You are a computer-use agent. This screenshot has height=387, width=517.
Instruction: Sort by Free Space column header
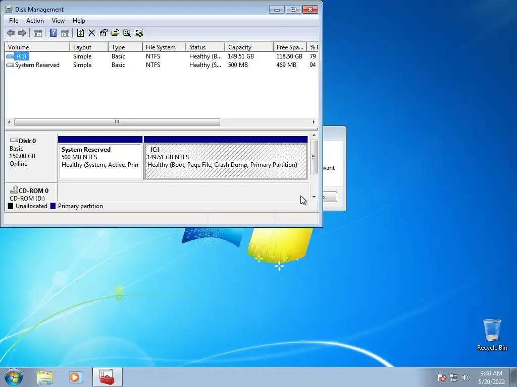coord(290,47)
